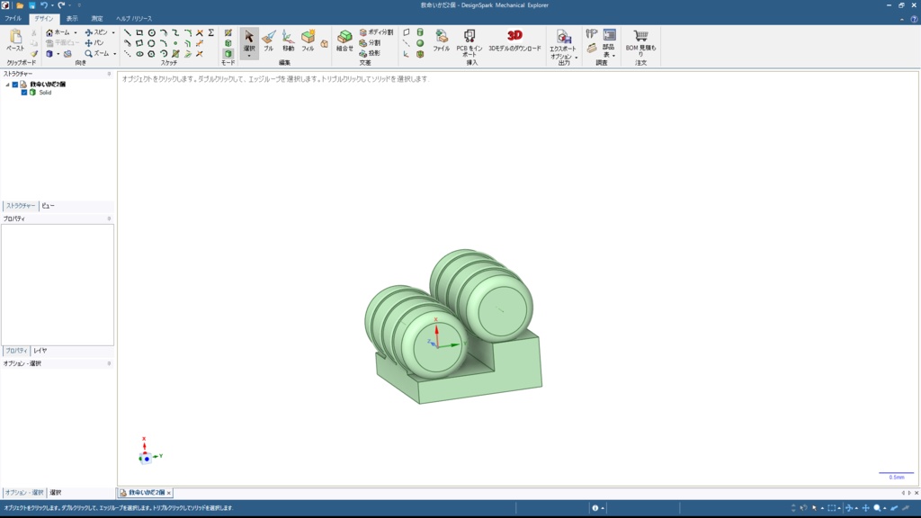This screenshot has width=921, height=518.
Task: Click the Help question mark icon
Action: tap(914, 19)
